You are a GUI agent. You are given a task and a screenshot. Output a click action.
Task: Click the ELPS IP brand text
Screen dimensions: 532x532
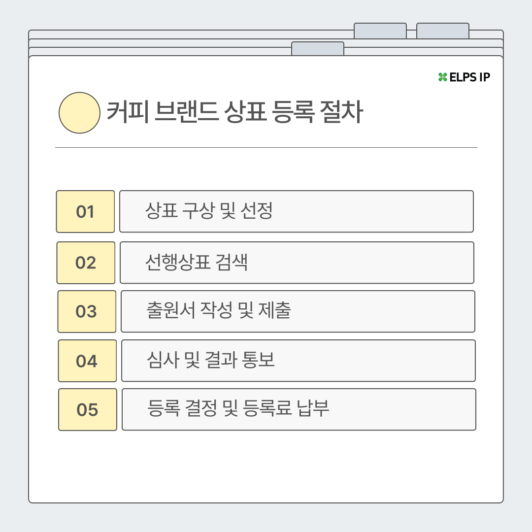click(469, 77)
